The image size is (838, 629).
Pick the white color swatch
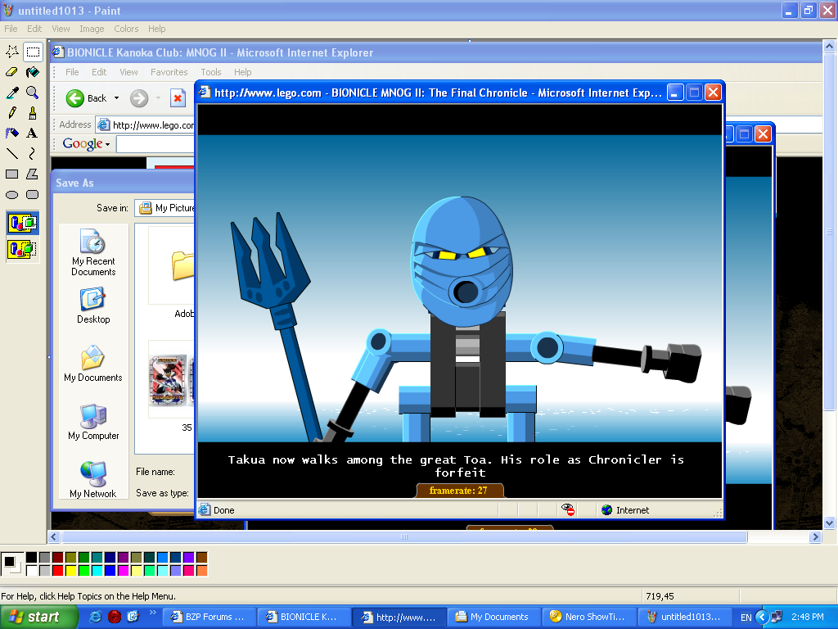(x=32, y=570)
